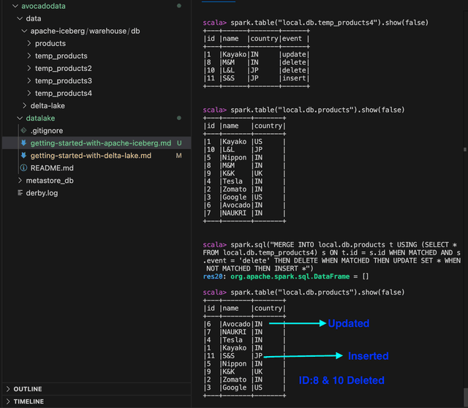Click the active tab indicator above the terminal
This screenshot has height=408, width=468.
tap(219, 1)
